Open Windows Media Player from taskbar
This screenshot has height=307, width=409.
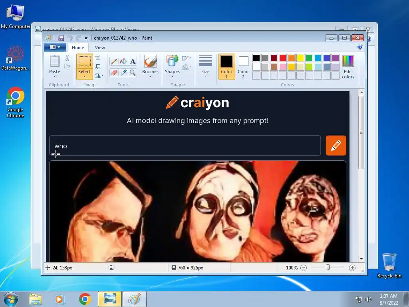(x=60, y=299)
